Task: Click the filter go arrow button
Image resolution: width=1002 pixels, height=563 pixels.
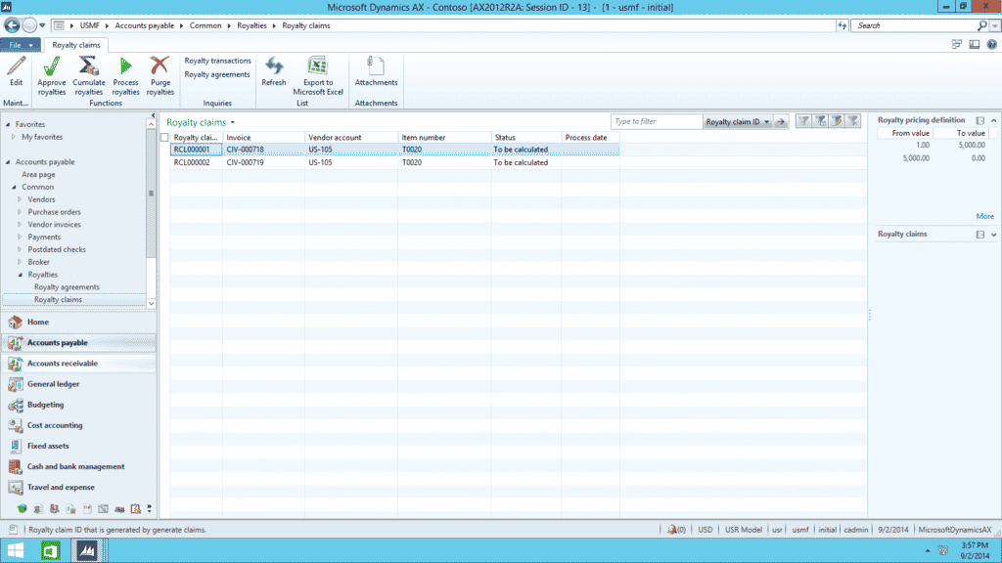Action: point(781,121)
